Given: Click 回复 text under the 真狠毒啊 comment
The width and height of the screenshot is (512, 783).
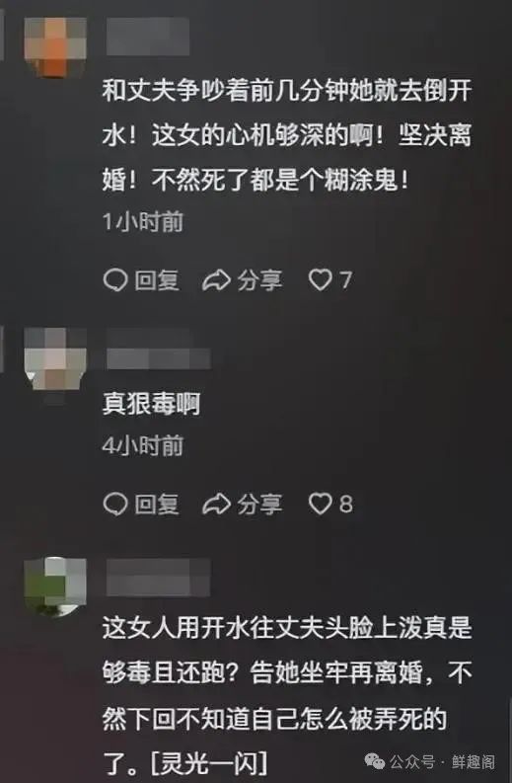Looking at the screenshot, I should 157,504.
